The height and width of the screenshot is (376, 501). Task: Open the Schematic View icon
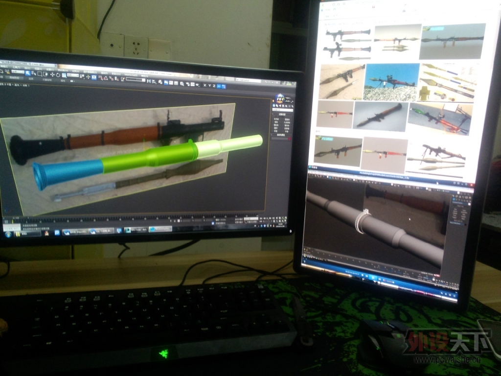tap(176, 83)
